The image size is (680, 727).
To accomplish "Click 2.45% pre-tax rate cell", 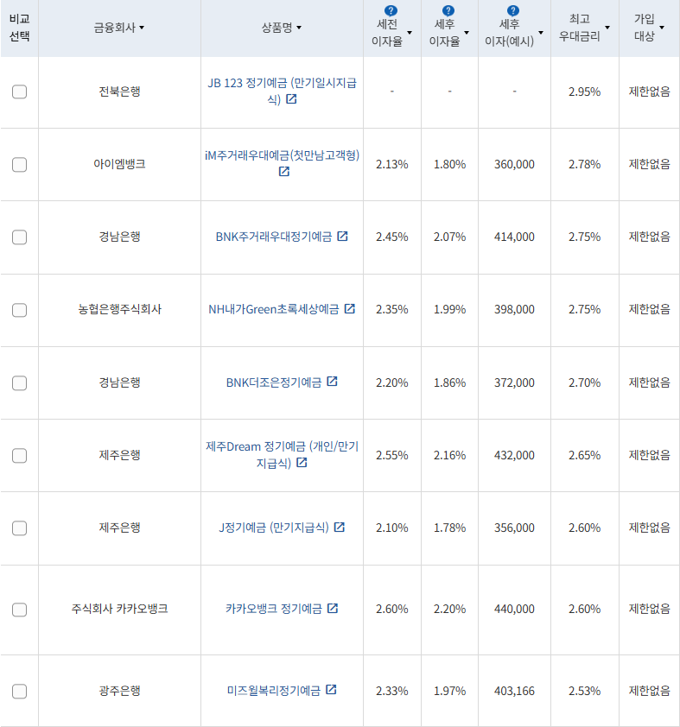I will 392,237.
